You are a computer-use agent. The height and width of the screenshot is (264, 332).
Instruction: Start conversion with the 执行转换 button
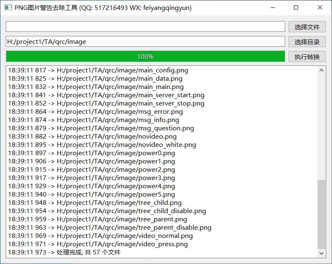coord(307,57)
